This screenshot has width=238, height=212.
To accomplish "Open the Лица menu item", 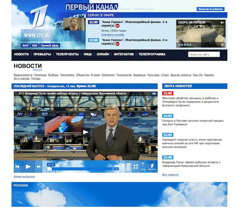I will [x=88, y=54].
